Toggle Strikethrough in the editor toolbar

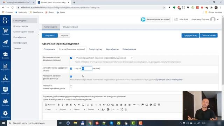(x=71, y=105)
